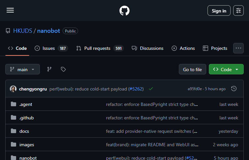Viewport: 249px width, 160px height.
Task: View passing checks green checkmark
Action: pos(151,89)
